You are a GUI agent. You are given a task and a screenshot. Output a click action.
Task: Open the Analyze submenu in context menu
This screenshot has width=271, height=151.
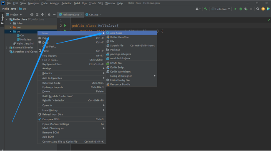tap(72, 68)
